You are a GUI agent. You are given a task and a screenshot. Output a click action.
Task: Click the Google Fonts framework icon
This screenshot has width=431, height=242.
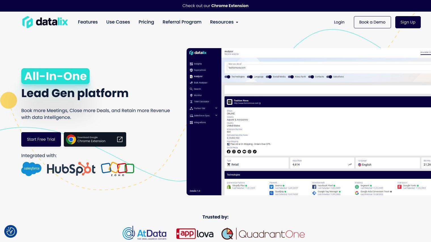point(400,187)
